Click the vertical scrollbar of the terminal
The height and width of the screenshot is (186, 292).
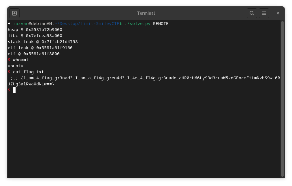click(282, 98)
